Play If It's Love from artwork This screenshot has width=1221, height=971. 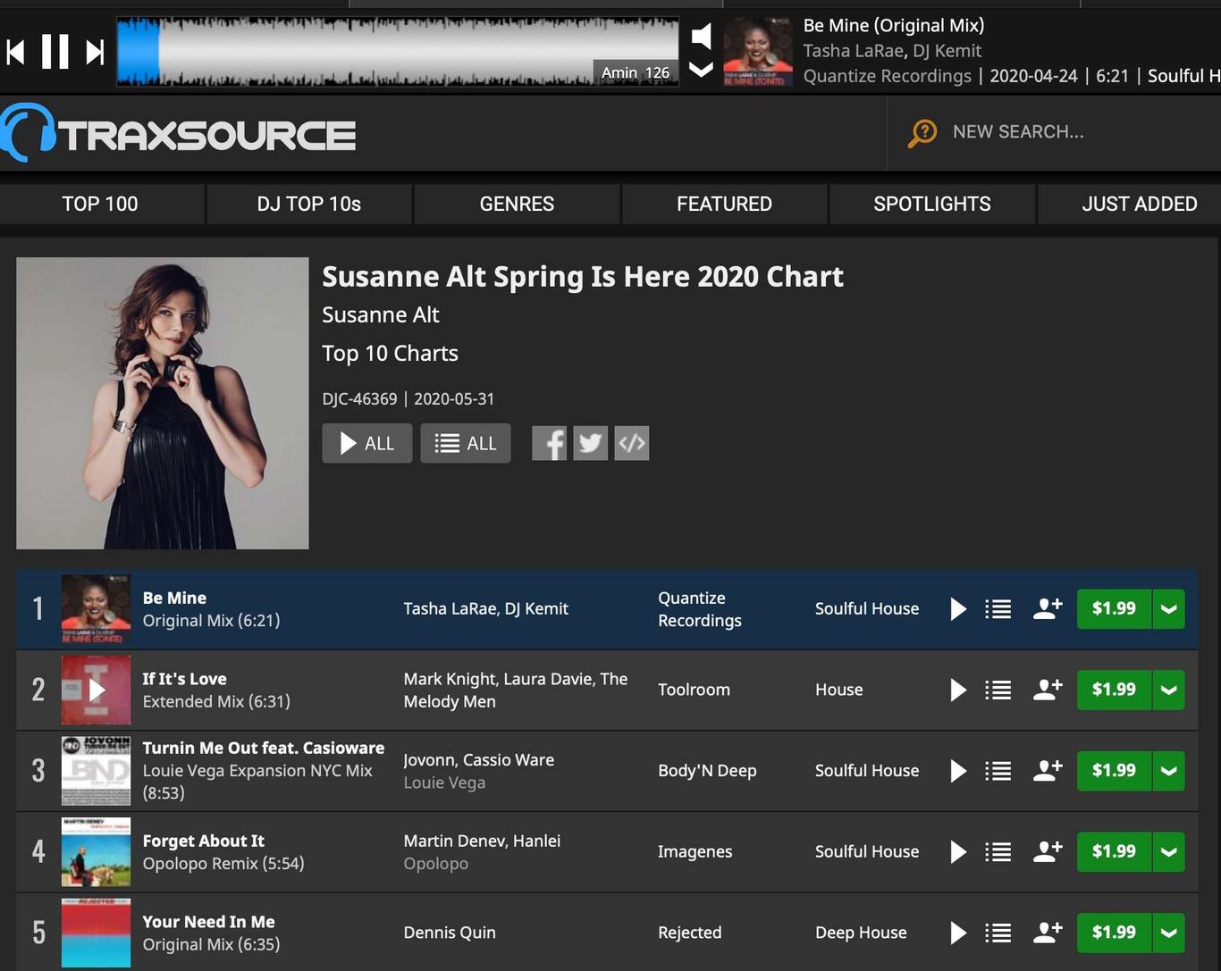coord(96,690)
